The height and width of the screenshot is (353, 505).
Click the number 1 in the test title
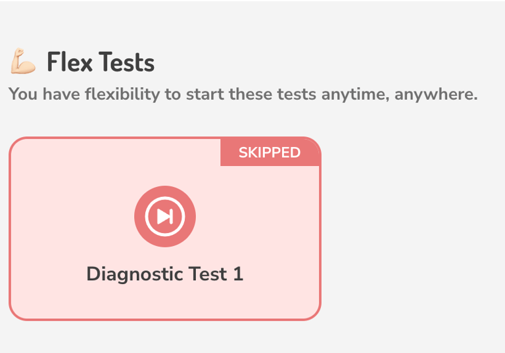[x=238, y=274]
